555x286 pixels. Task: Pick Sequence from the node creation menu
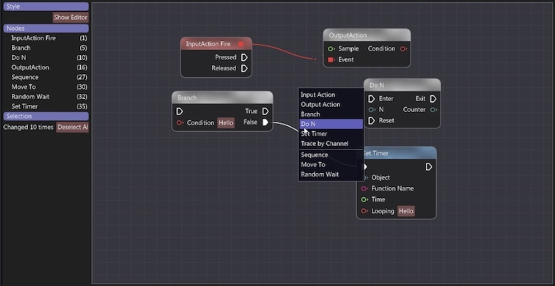click(x=314, y=155)
